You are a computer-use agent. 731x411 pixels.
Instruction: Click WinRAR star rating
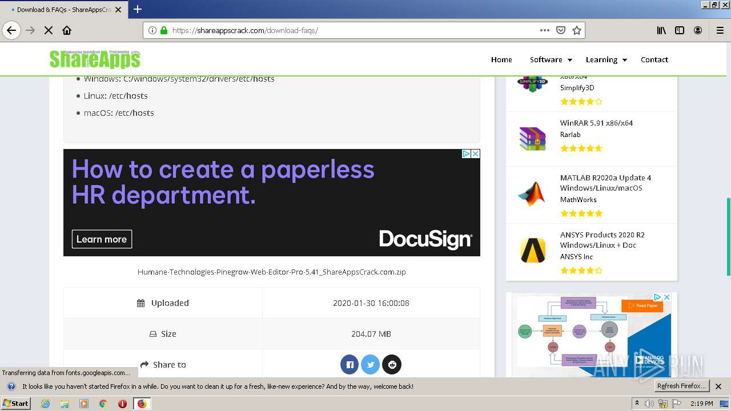tap(581, 148)
